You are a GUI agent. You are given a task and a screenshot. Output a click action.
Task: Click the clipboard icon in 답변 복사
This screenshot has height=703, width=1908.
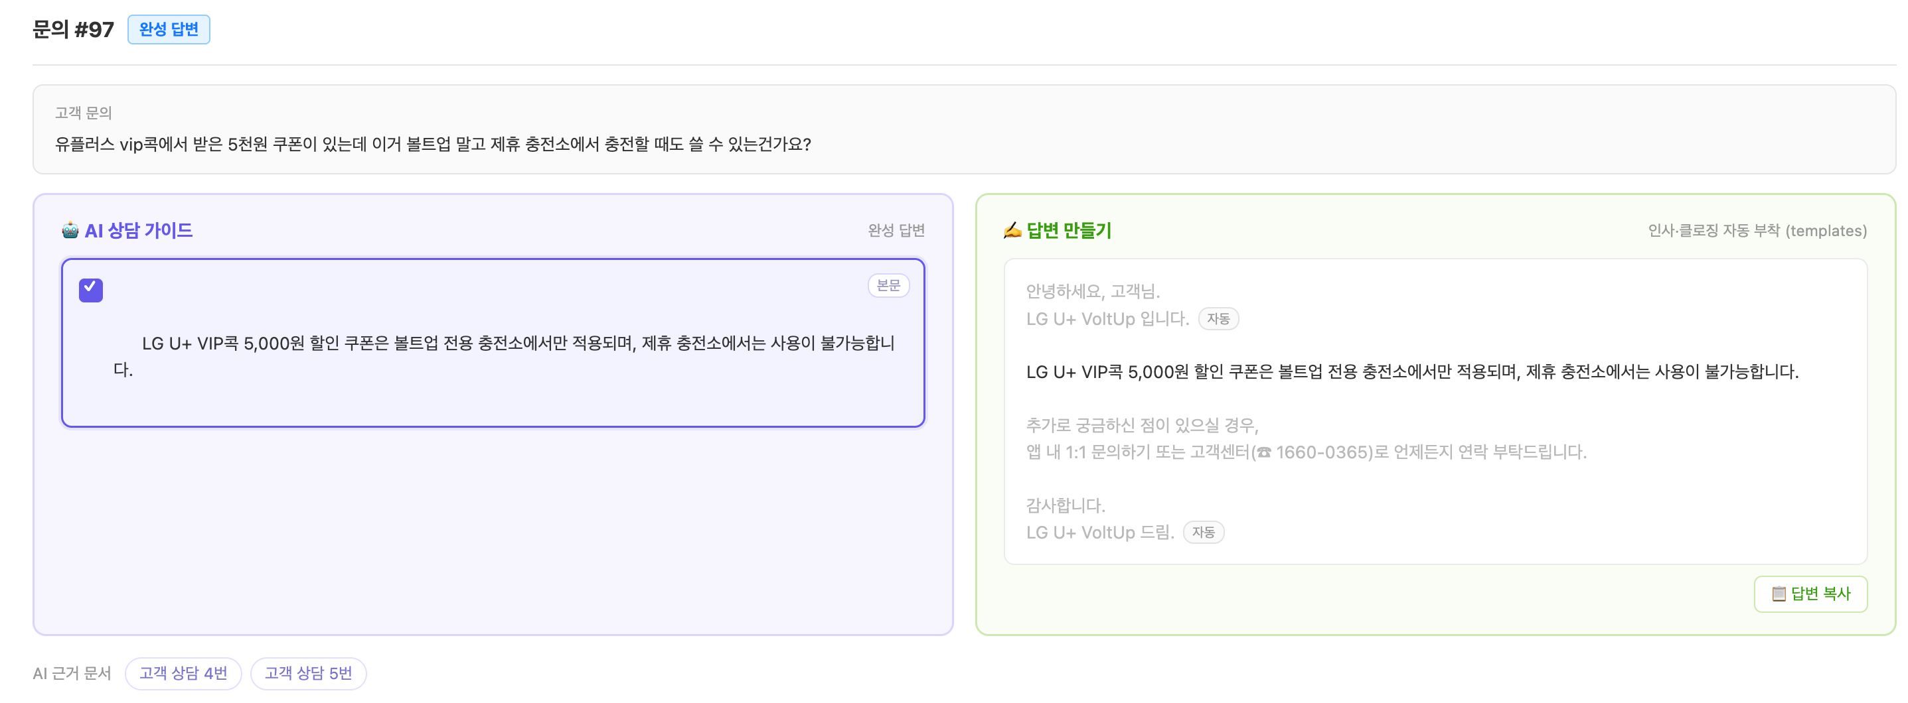click(x=1779, y=593)
